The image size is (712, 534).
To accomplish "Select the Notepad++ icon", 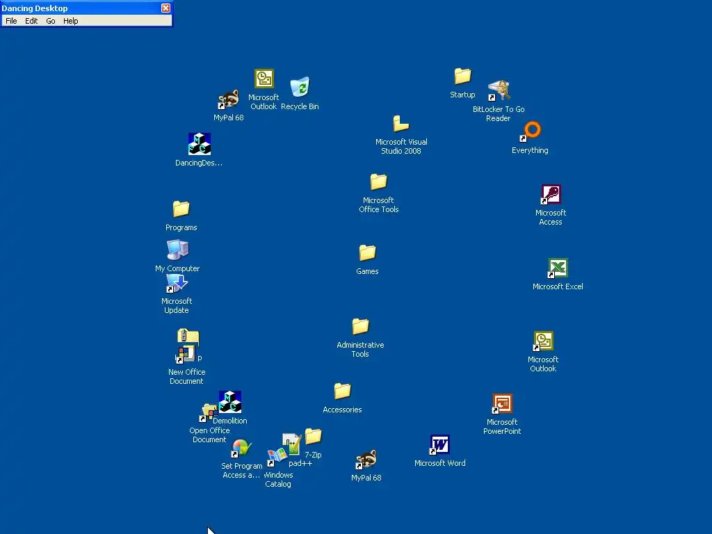I will click(x=291, y=444).
